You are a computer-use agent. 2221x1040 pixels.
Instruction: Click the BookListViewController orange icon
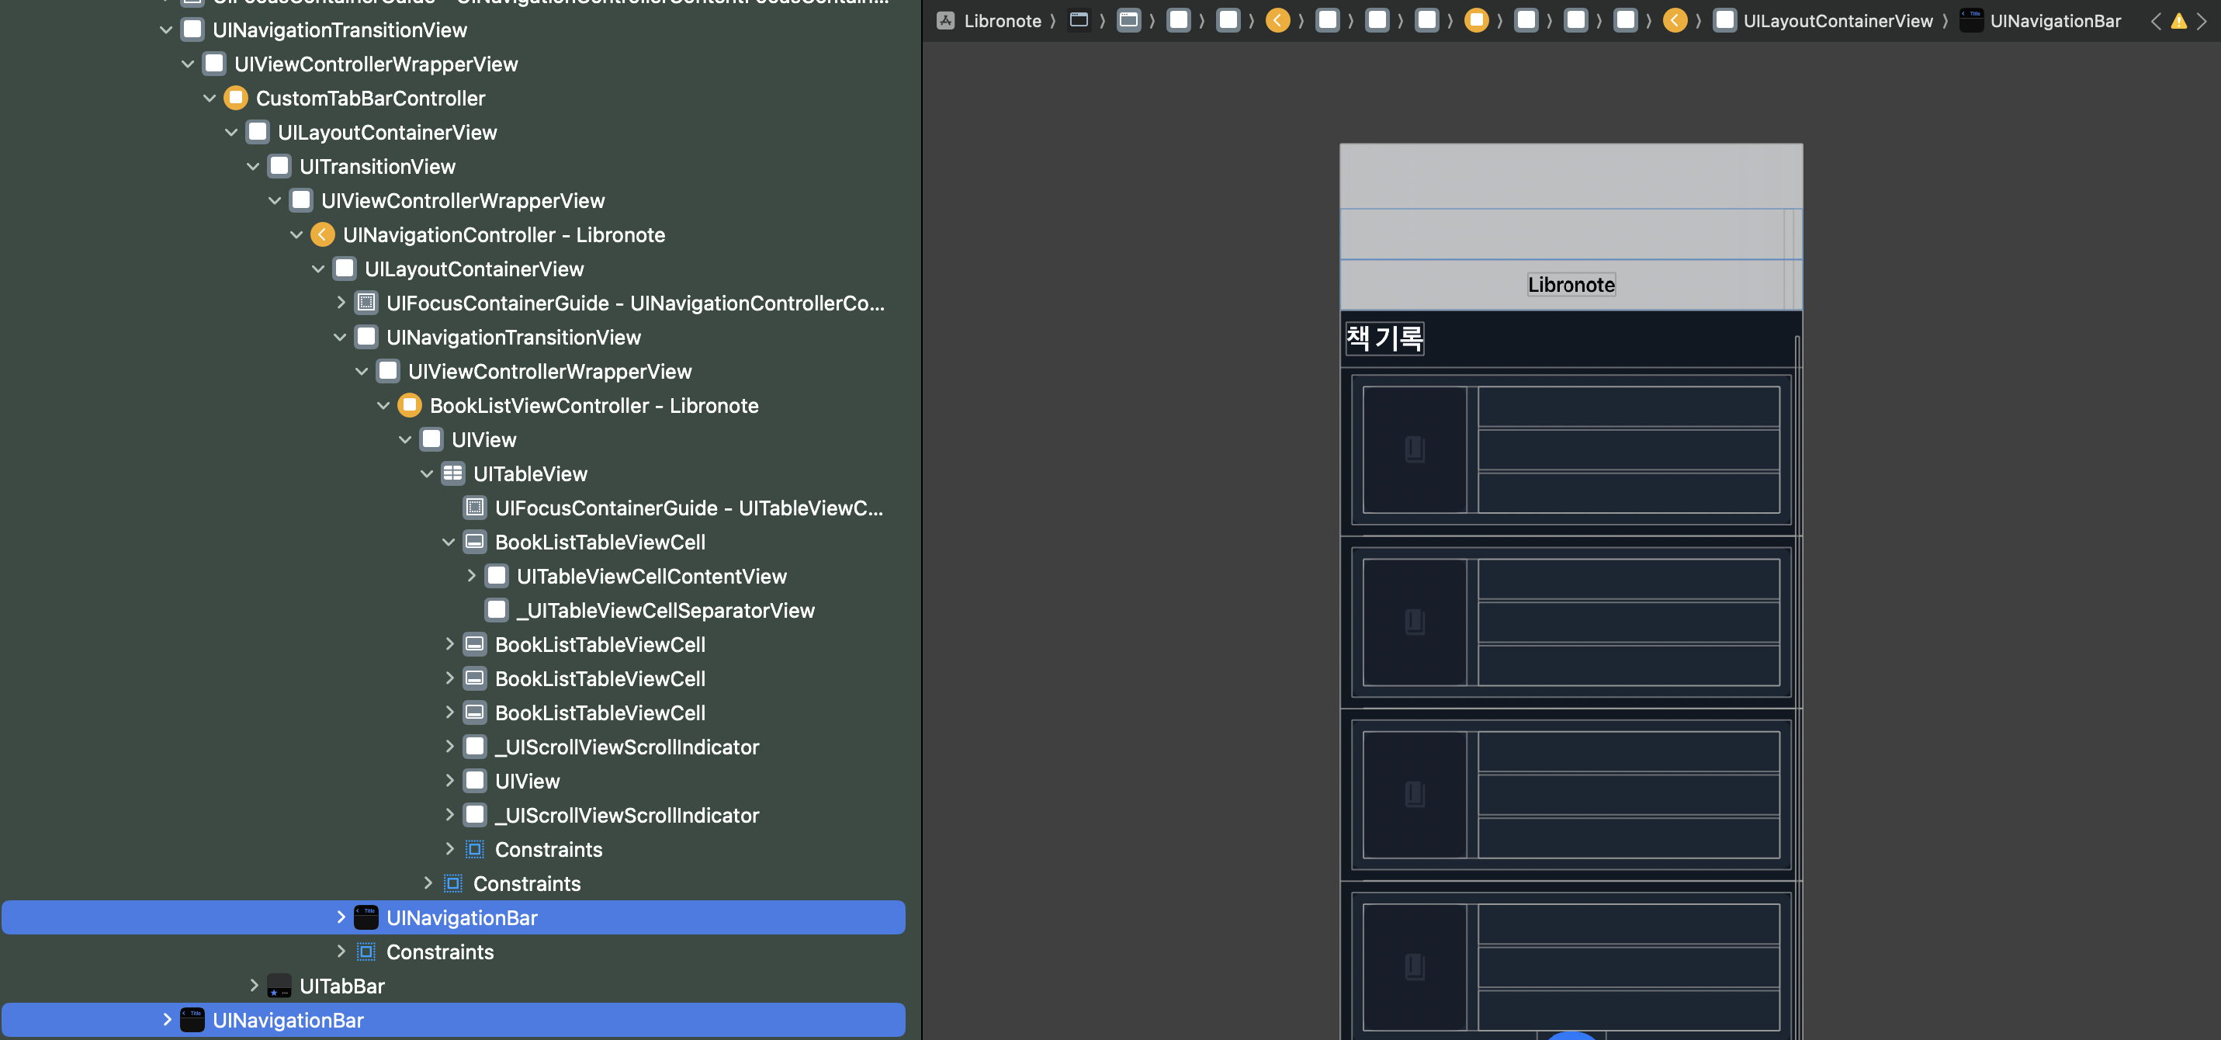(x=410, y=405)
